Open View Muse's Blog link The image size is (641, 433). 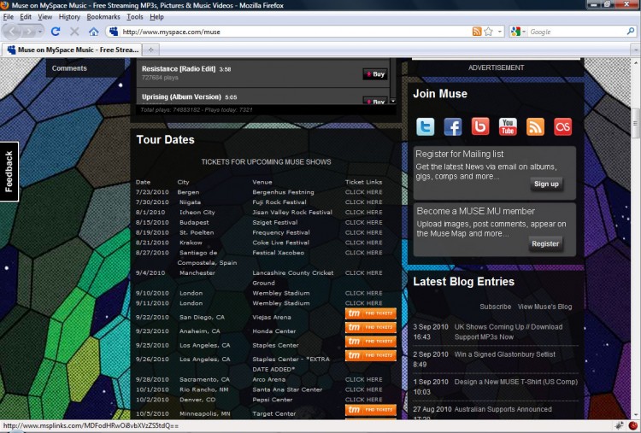[x=545, y=307]
